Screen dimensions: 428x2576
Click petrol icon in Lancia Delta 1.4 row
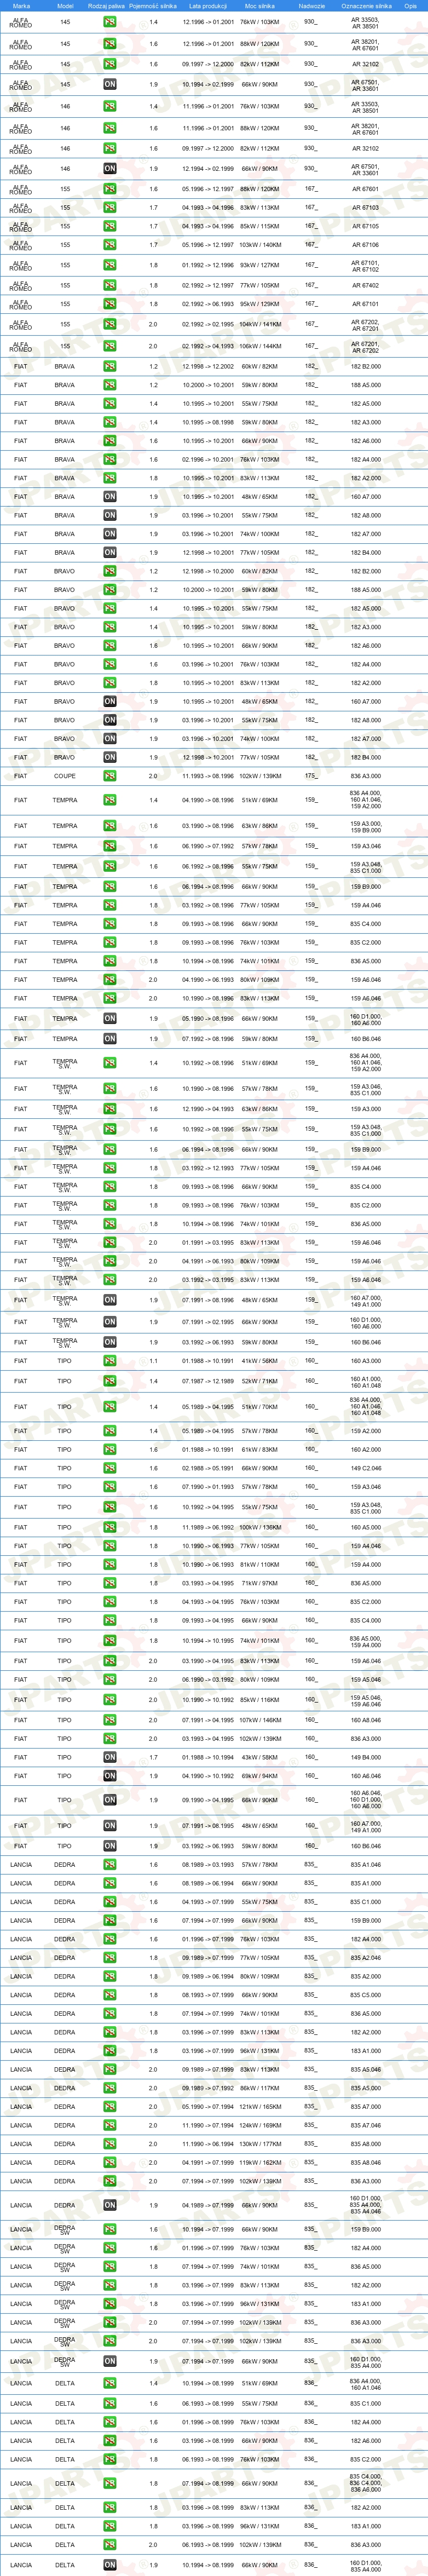coord(110,2383)
